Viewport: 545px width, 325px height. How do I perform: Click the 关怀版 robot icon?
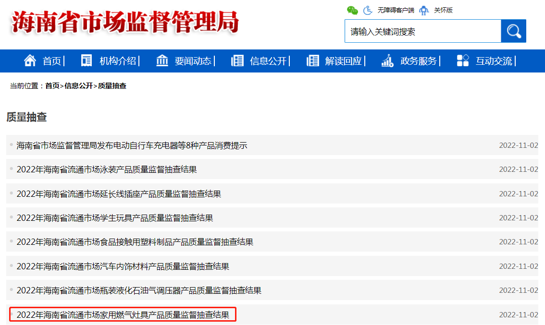424,11
